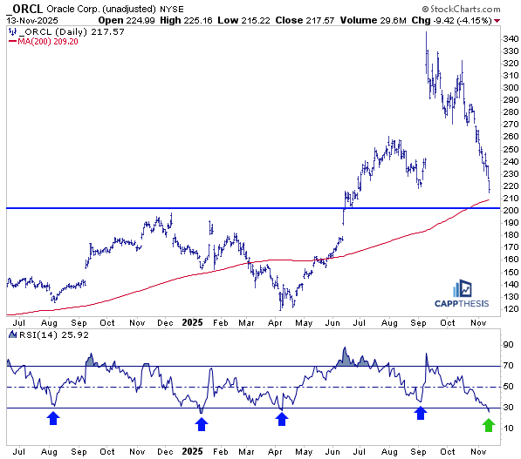Screen dimensions: 521x459
Task: Click the red MA(200) legend line swatch
Action: click(x=12, y=42)
